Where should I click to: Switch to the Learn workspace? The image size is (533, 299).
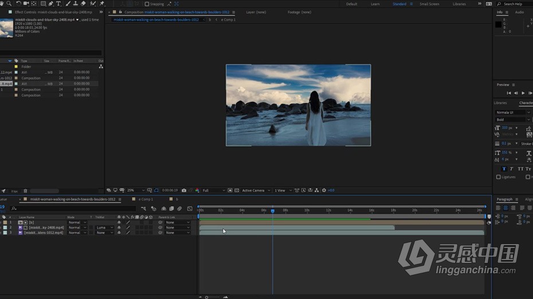point(375,4)
